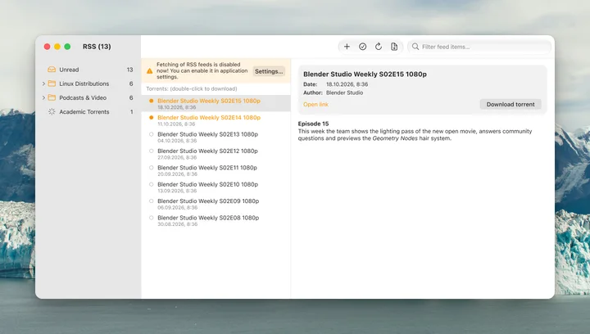Select the Podcasts & Video folder
This screenshot has height=334, width=590.
point(89,97)
